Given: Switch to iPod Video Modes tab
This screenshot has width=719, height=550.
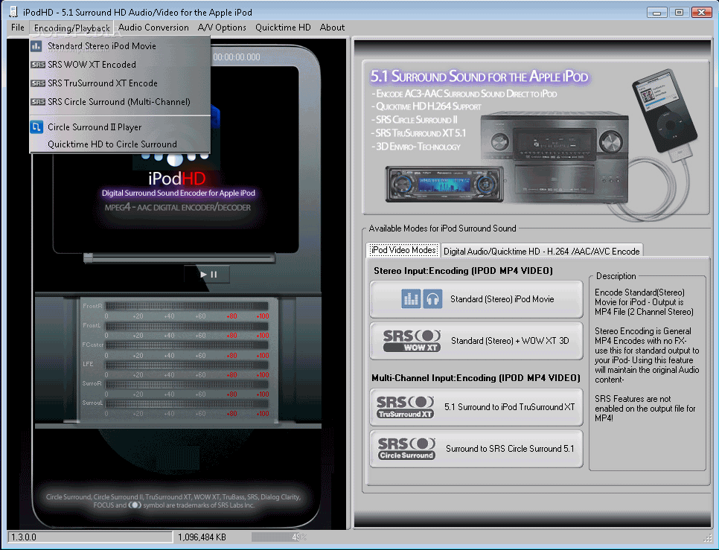Looking at the screenshot, I should pos(403,250).
